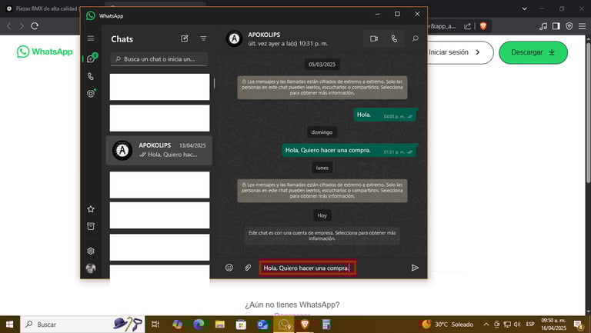Send the typed message
The image size is (591, 333).
415,268
